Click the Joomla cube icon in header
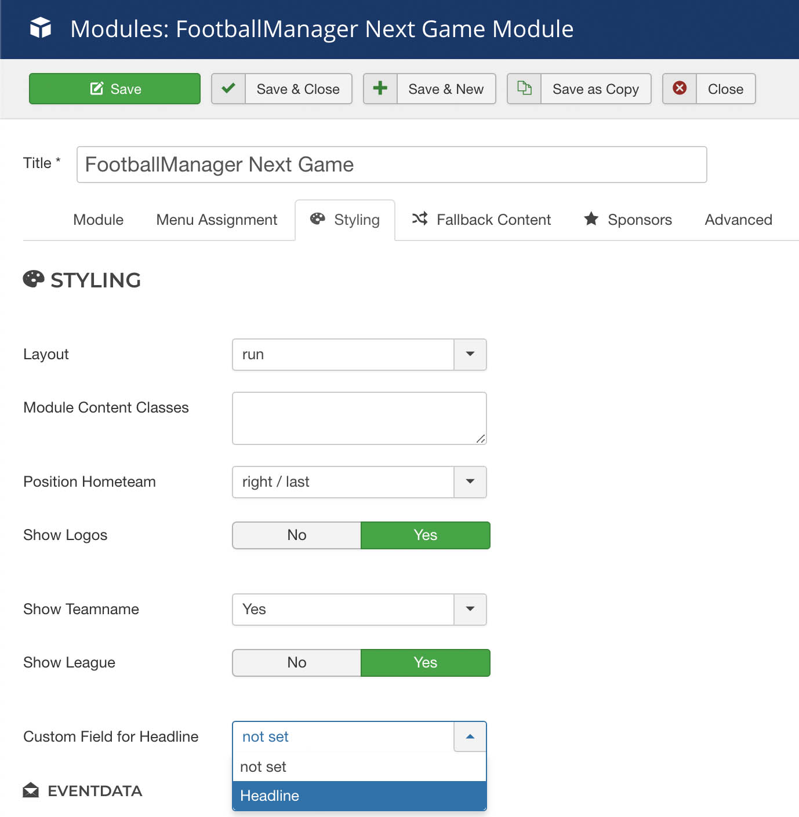Viewport: 799px width, 817px height. [x=41, y=28]
